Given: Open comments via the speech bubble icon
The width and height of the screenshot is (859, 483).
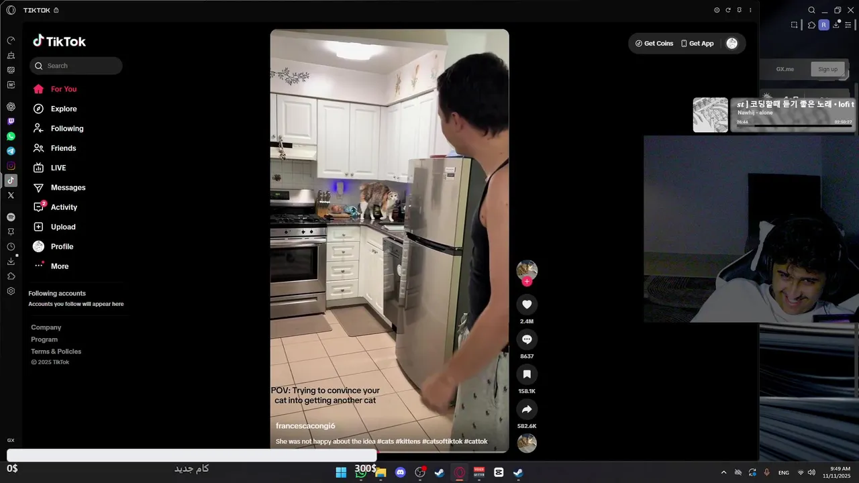Looking at the screenshot, I should [x=527, y=339].
